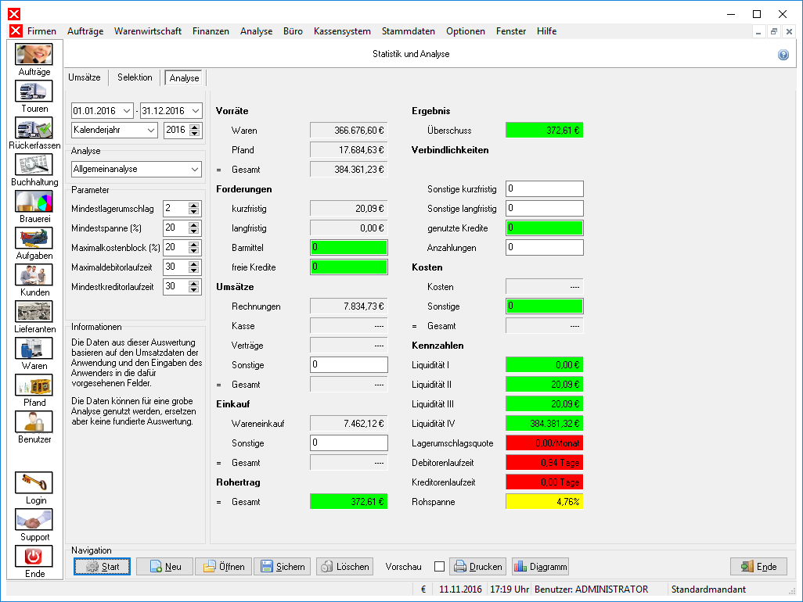
Task: Switch to the Selektion tab
Action: pyautogui.click(x=135, y=77)
